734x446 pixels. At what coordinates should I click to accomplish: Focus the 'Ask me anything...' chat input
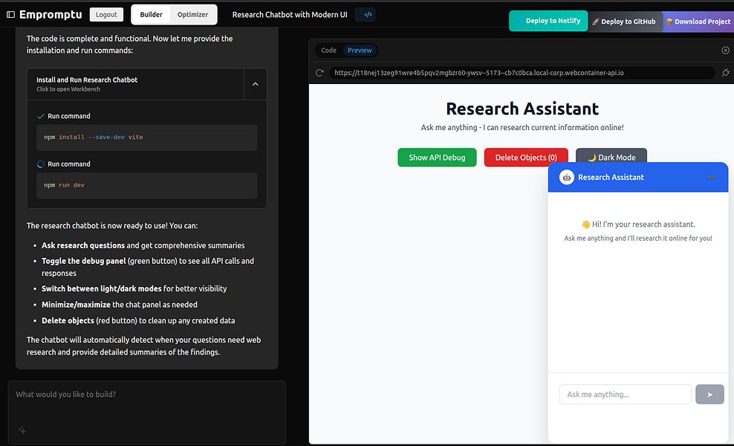coord(625,395)
